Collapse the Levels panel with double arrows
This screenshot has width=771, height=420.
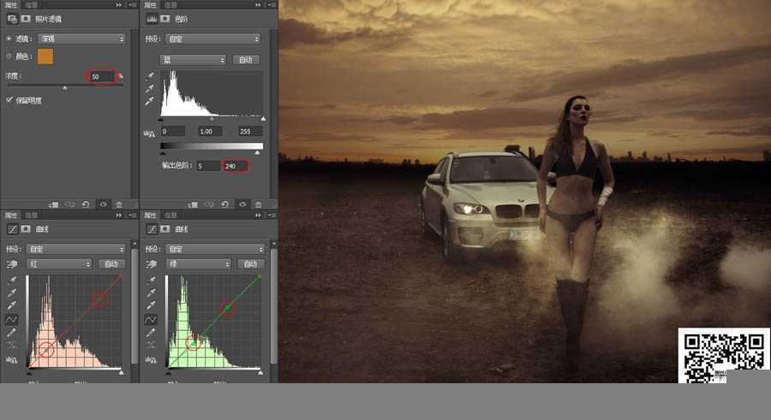[x=258, y=4]
